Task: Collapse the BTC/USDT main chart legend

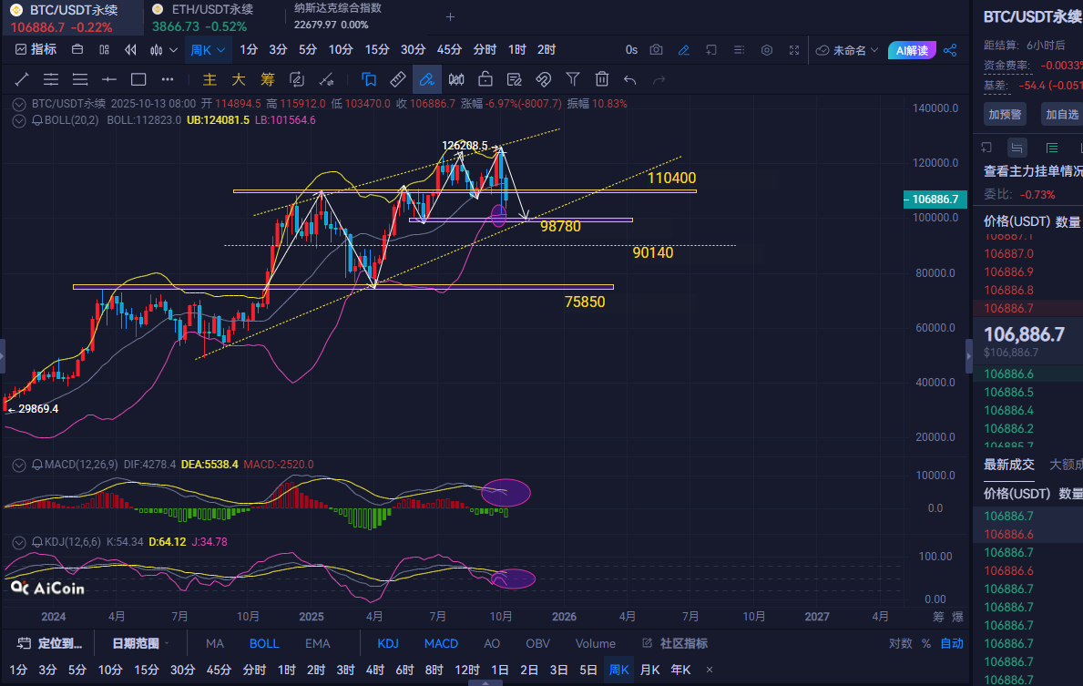Action: pos(18,105)
